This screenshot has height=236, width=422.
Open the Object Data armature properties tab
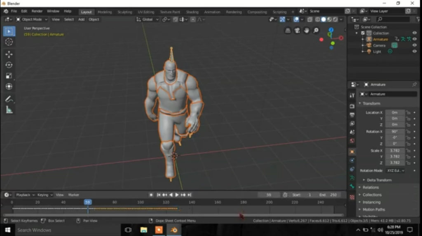(352, 177)
